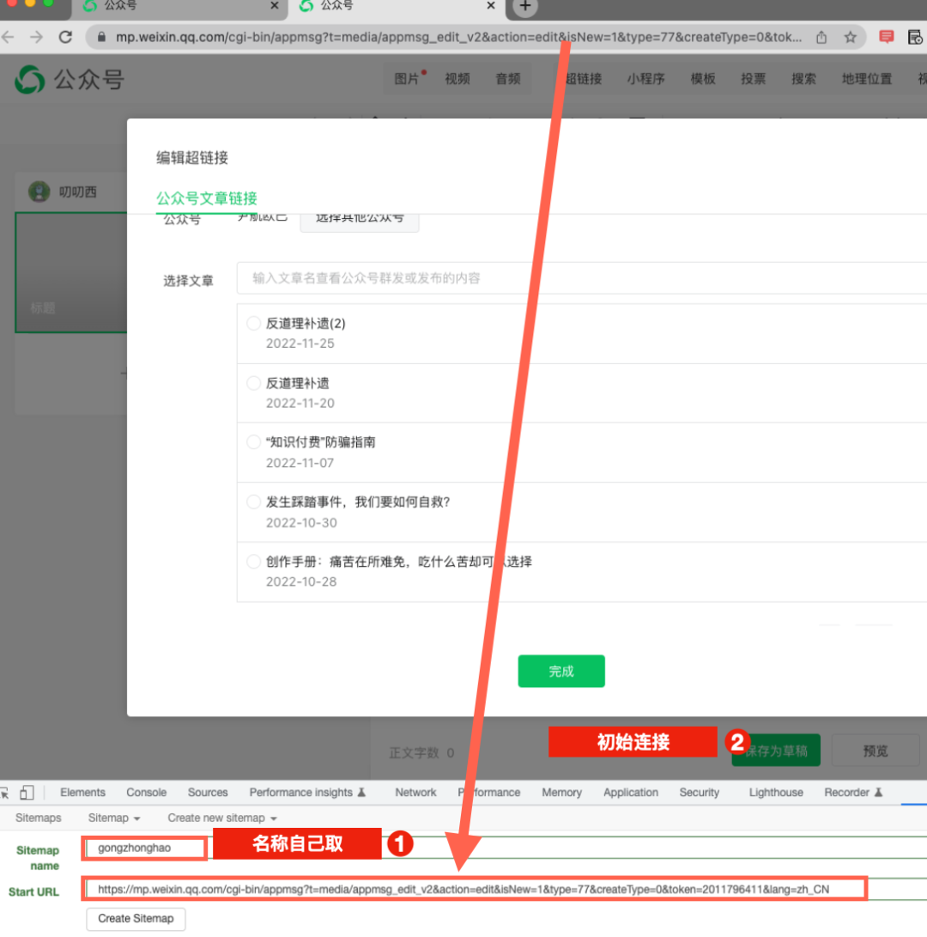
Task: Click the share icon in the address bar
Action: pyautogui.click(x=821, y=37)
